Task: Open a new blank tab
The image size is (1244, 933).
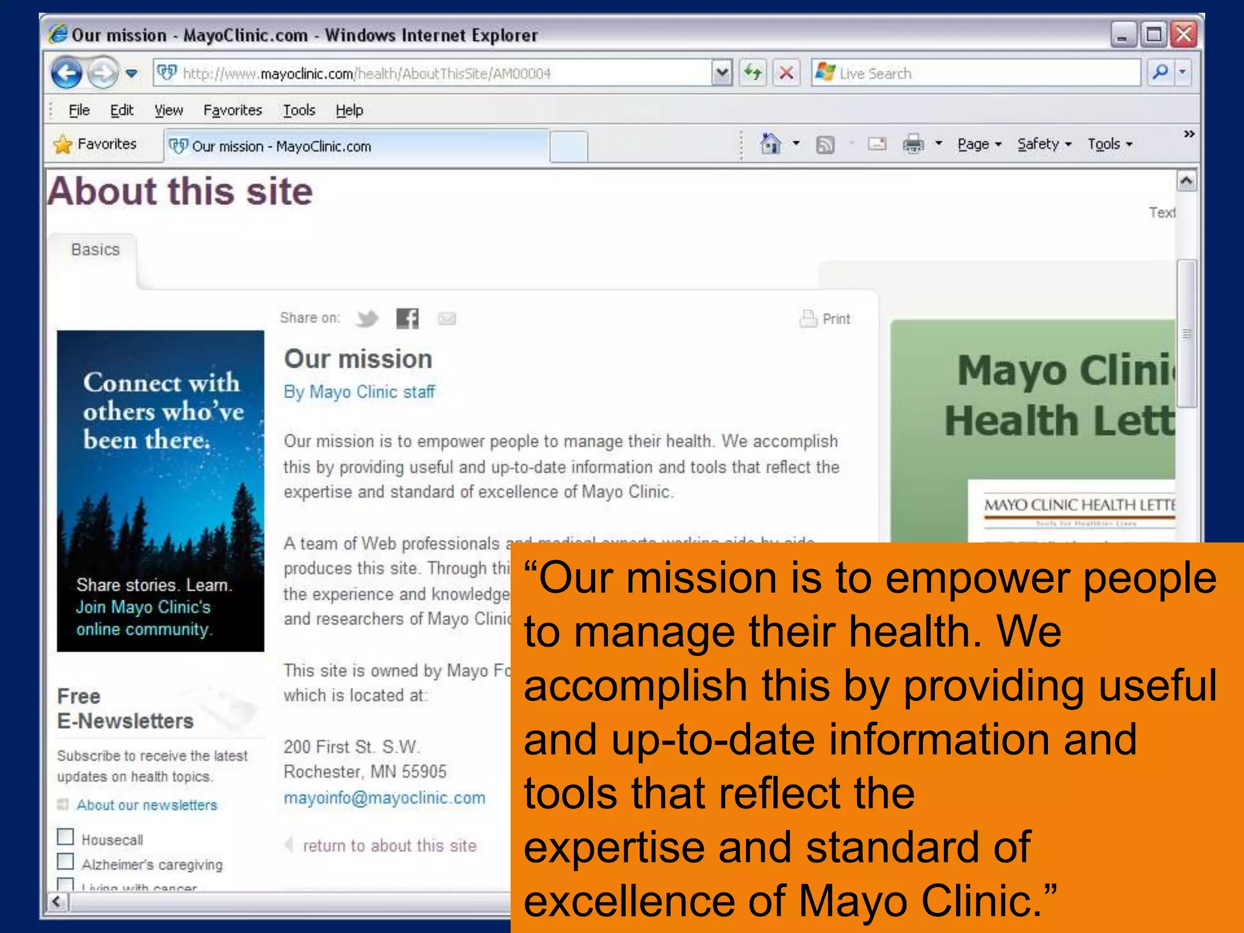Action: (x=569, y=147)
